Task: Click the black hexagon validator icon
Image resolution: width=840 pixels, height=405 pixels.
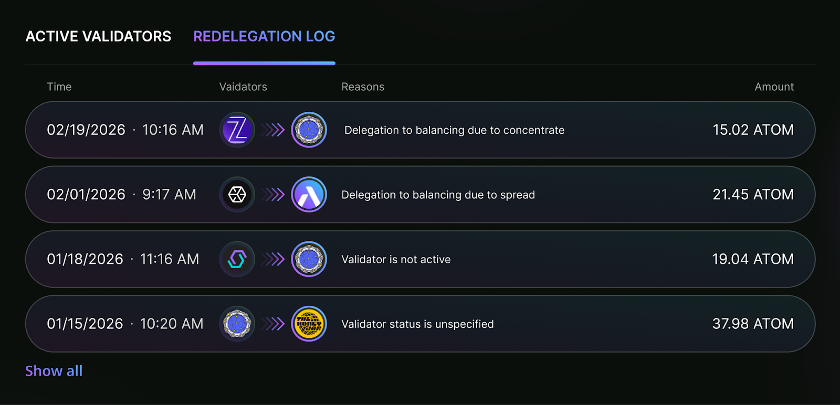Action: pyautogui.click(x=237, y=194)
